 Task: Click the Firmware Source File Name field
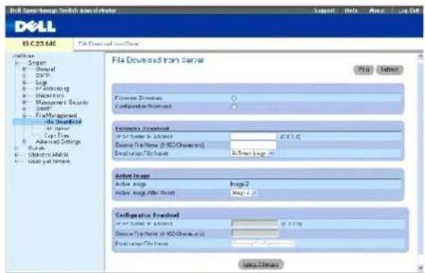[x=253, y=145]
